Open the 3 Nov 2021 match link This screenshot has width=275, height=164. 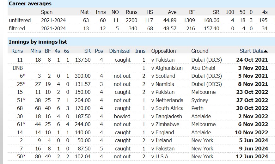pyautogui.click(x=253, y=68)
